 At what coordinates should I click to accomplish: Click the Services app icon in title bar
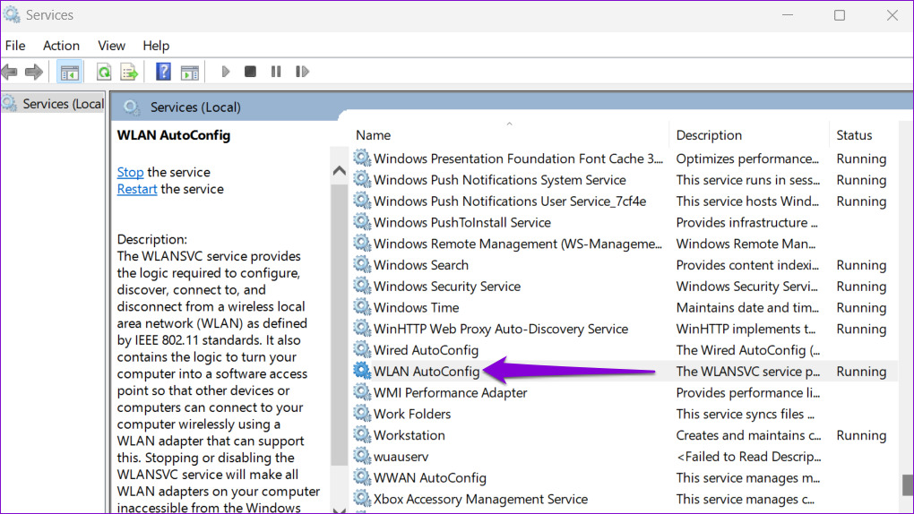[x=11, y=14]
